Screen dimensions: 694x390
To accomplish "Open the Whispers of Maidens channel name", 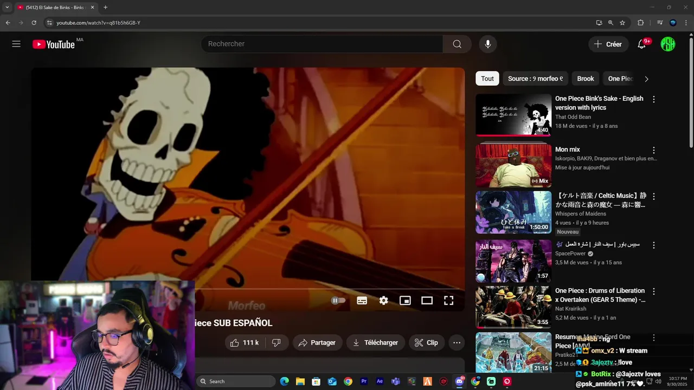I will coord(582,214).
